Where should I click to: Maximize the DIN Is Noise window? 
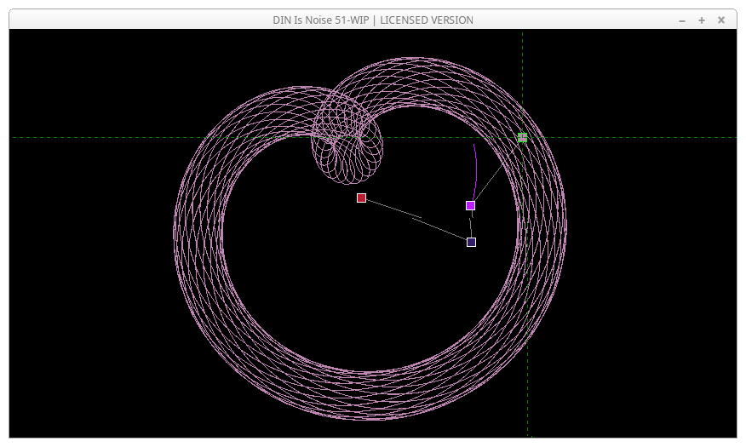click(702, 20)
